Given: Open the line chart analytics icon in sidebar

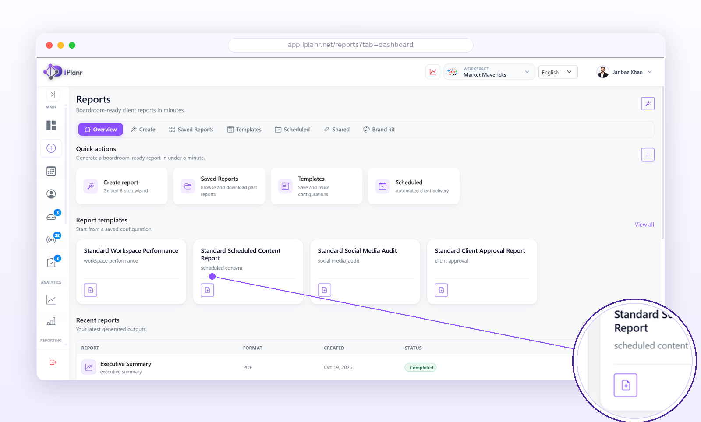Looking at the screenshot, I should pyautogui.click(x=51, y=300).
